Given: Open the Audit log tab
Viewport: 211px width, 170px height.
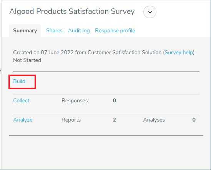Looking at the screenshot, I should (x=79, y=31).
